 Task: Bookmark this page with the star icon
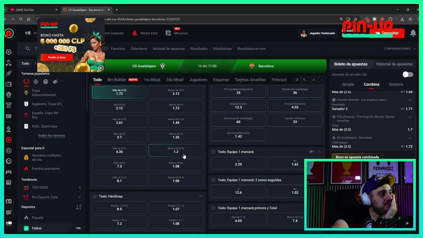pos(355,19)
